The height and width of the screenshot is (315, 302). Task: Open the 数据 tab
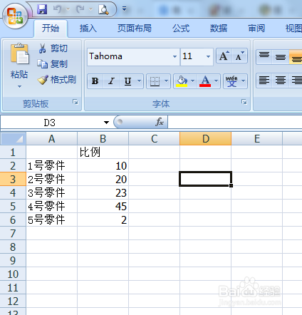tap(219, 29)
